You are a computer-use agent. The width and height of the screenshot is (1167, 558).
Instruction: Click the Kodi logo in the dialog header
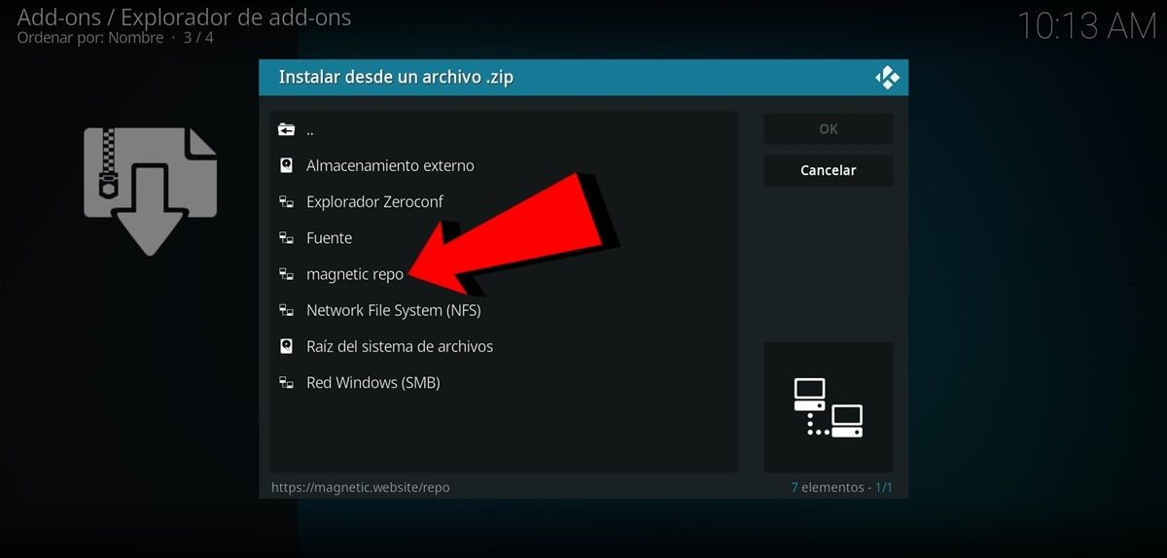[x=887, y=78]
